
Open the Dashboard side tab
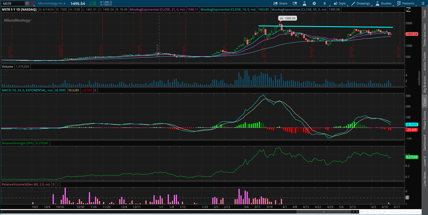coord(425,143)
